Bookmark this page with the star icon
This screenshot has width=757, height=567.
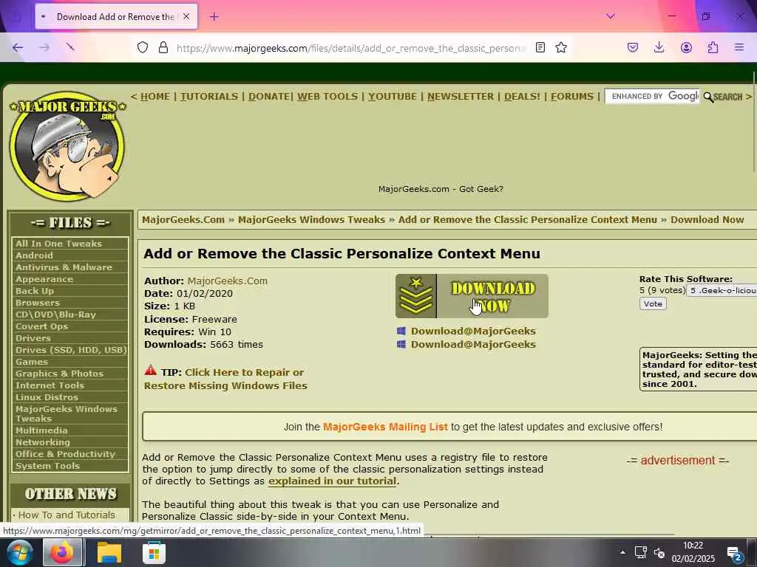click(x=561, y=47)
